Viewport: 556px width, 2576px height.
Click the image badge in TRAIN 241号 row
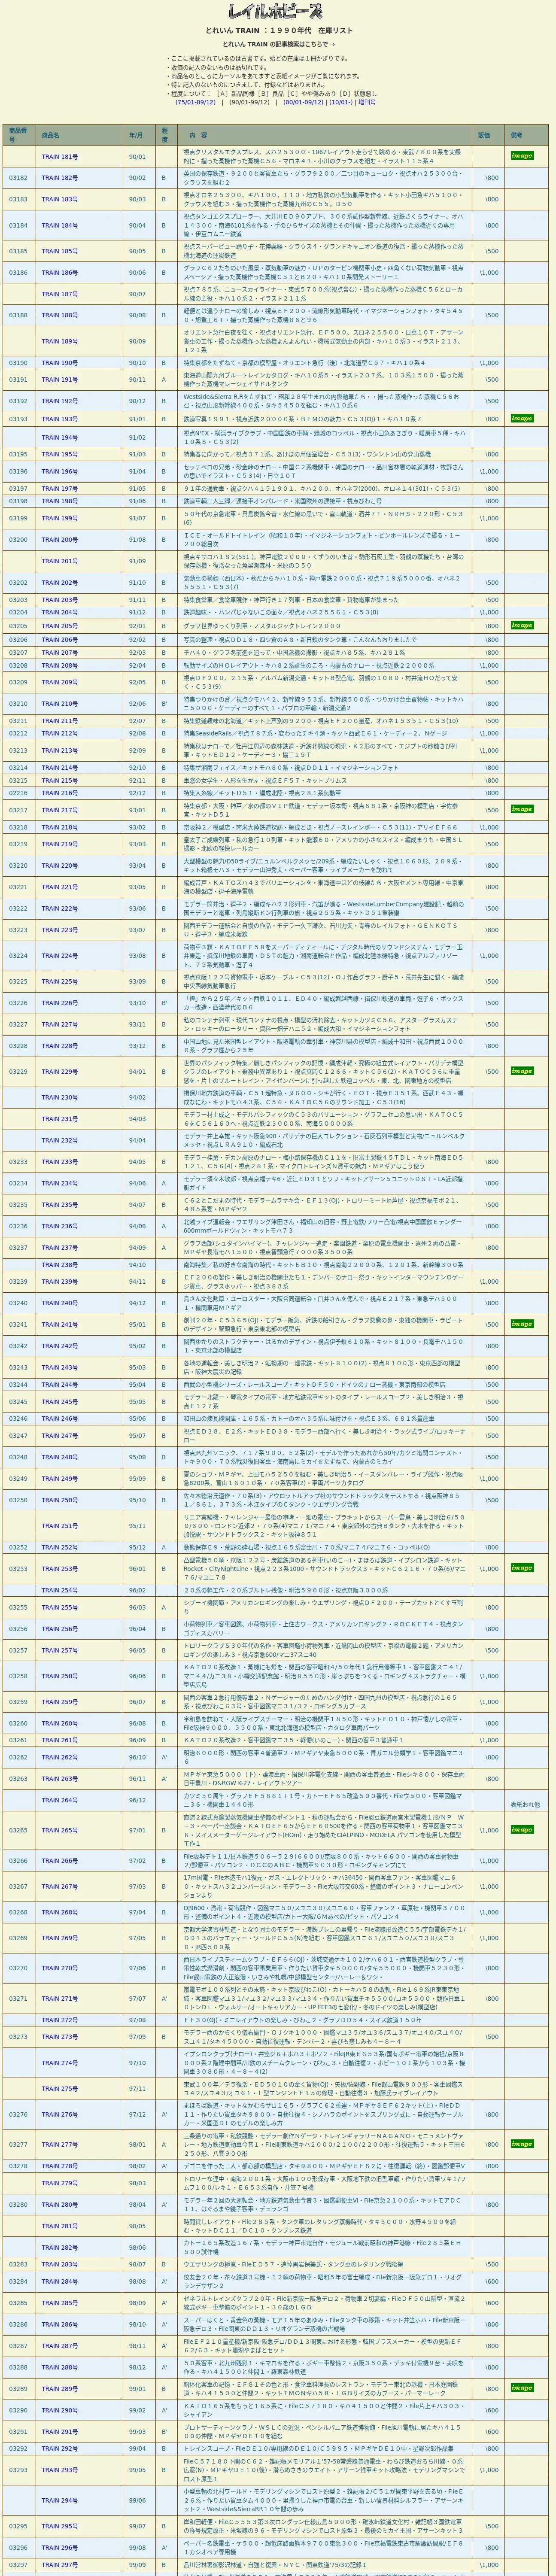[522, 1324]
